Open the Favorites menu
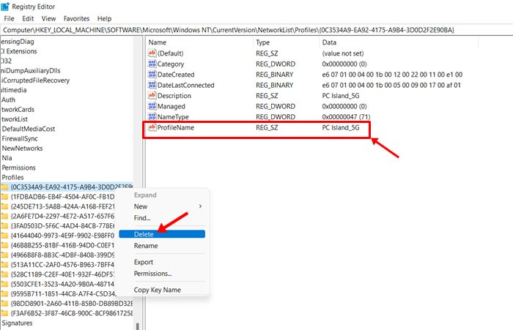Image resolution: width=513 pixels, height=330 pixels. [76, 18]
